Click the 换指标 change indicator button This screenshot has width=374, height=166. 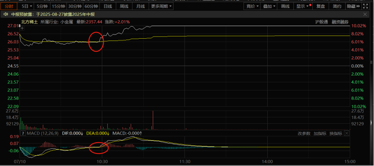pos(336,133)
